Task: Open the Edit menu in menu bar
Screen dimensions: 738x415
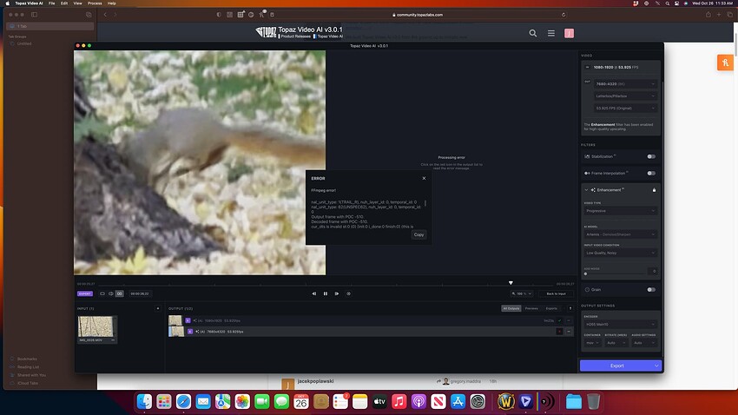Action: click(x=64, y=3)
